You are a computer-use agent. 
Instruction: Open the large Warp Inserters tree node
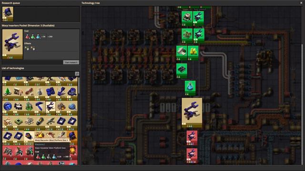point(192,113)
